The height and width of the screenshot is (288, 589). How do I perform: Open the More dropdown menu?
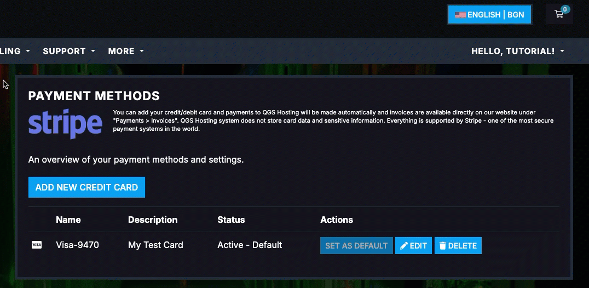[126, 51]
